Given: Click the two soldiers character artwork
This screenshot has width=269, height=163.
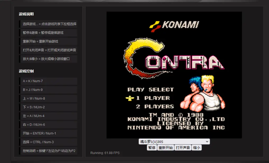Looking at the screenshot, I should pyautogui.click(x=203, y=93).
